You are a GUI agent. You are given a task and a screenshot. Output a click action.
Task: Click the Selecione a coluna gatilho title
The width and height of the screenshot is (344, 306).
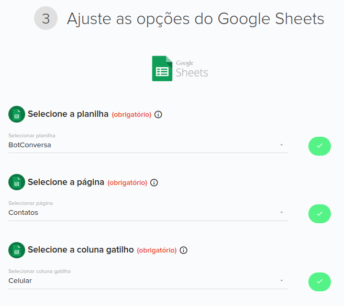click(81, 250)
